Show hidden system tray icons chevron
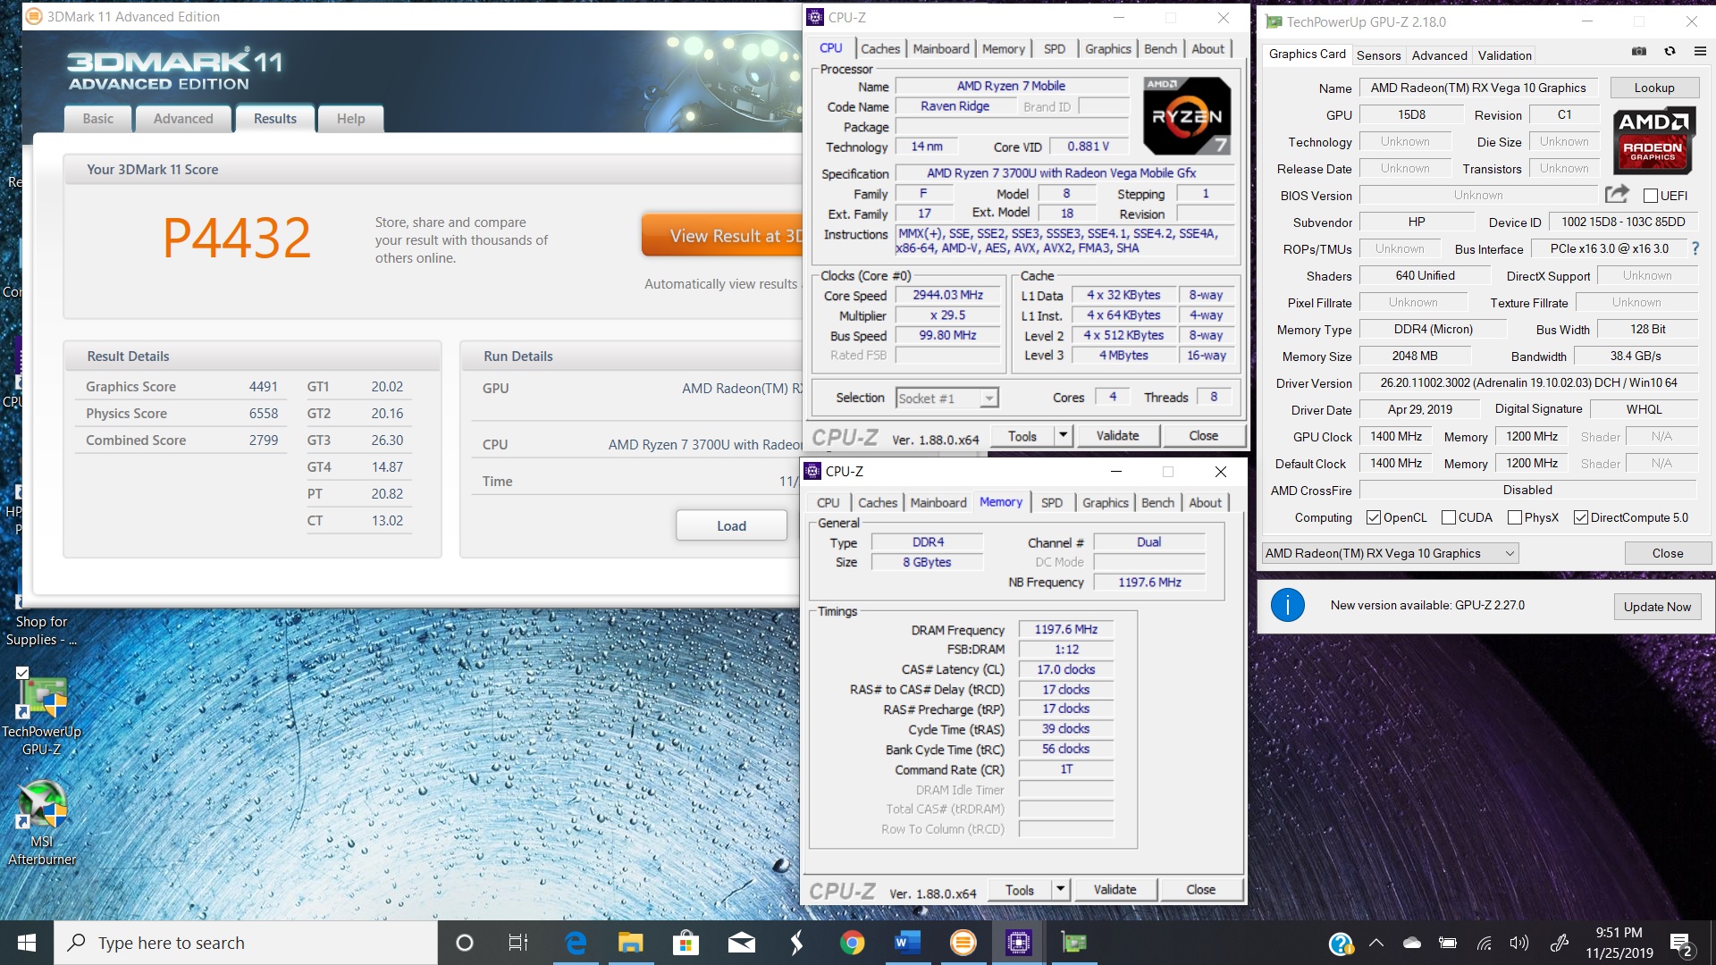Screen dimensions: 1716x965 tap(1376, 943)
